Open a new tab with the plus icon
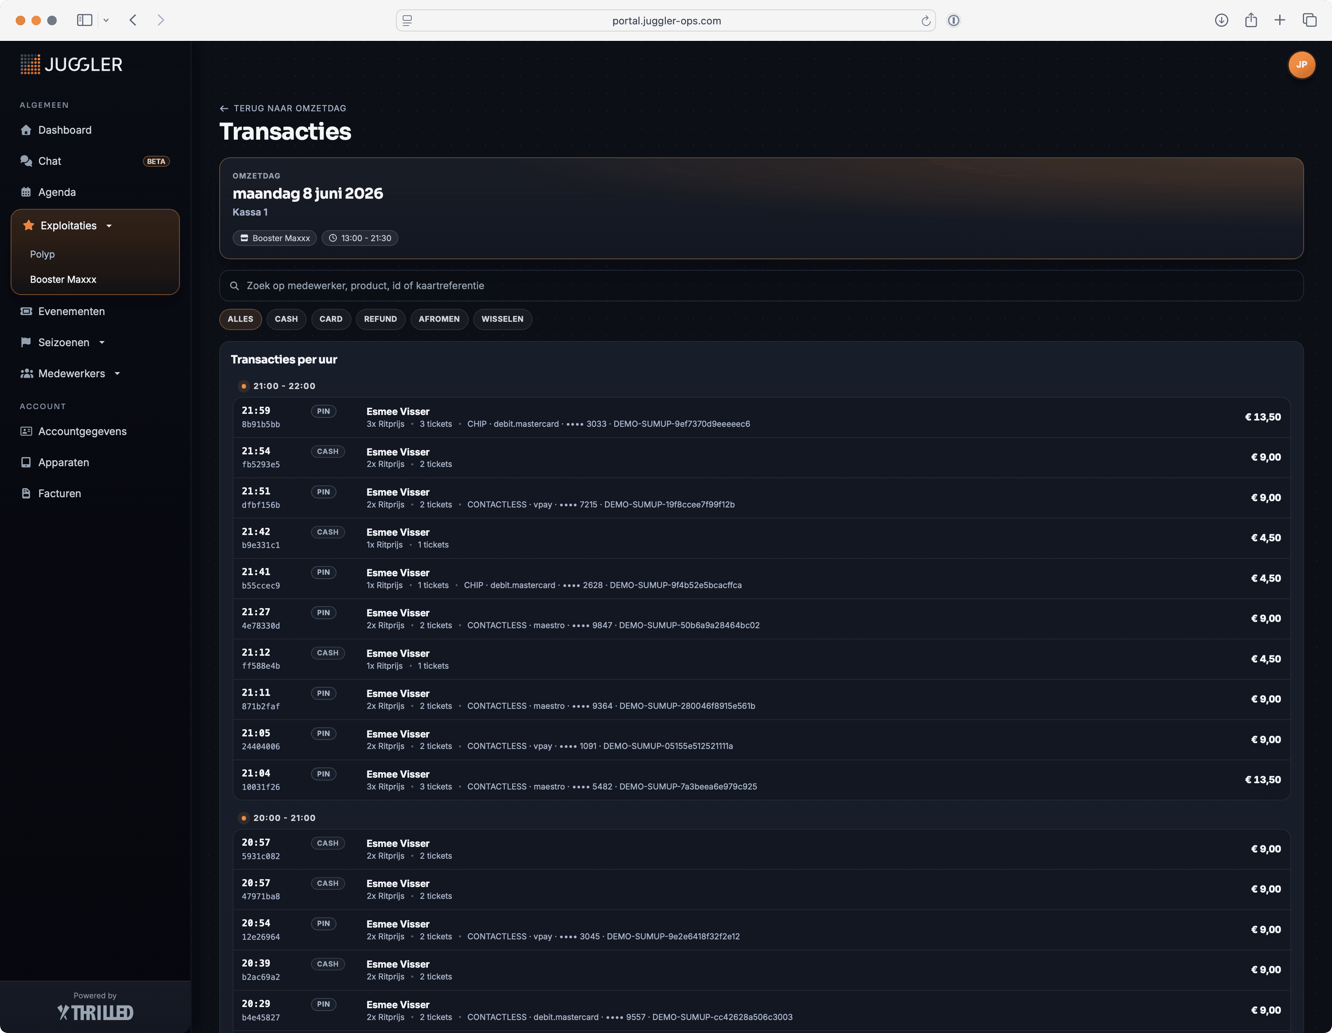Viewport: 1332px width, 1033px height. pyautogui.click(x=1280, y=20)
